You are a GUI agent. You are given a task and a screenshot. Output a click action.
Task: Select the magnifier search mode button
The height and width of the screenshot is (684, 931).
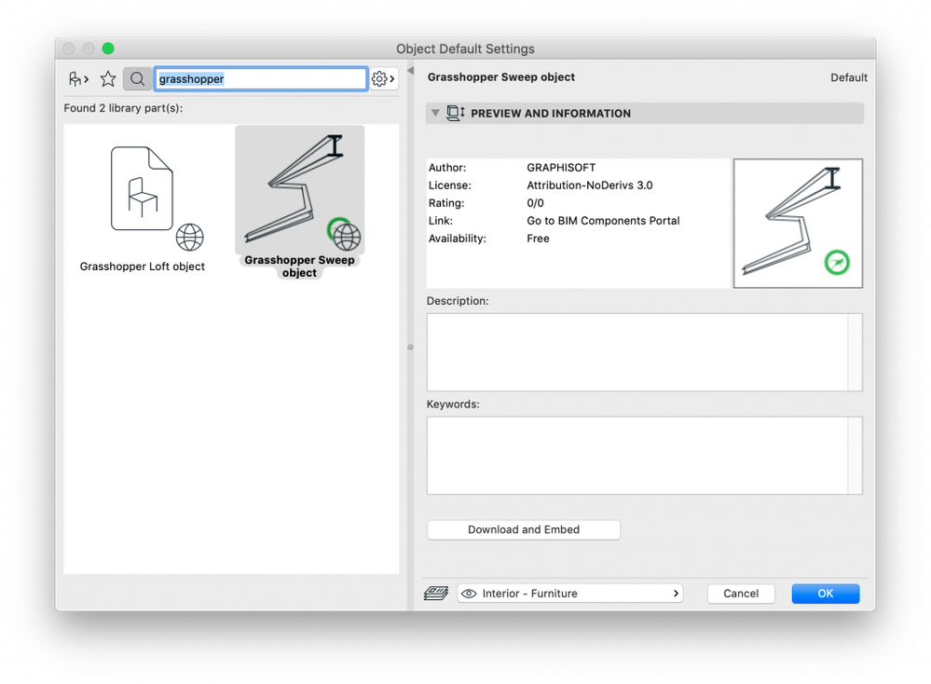pos(137,79)
